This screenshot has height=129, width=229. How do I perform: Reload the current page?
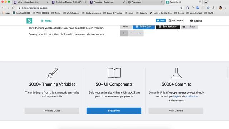(x=13, y=8)
